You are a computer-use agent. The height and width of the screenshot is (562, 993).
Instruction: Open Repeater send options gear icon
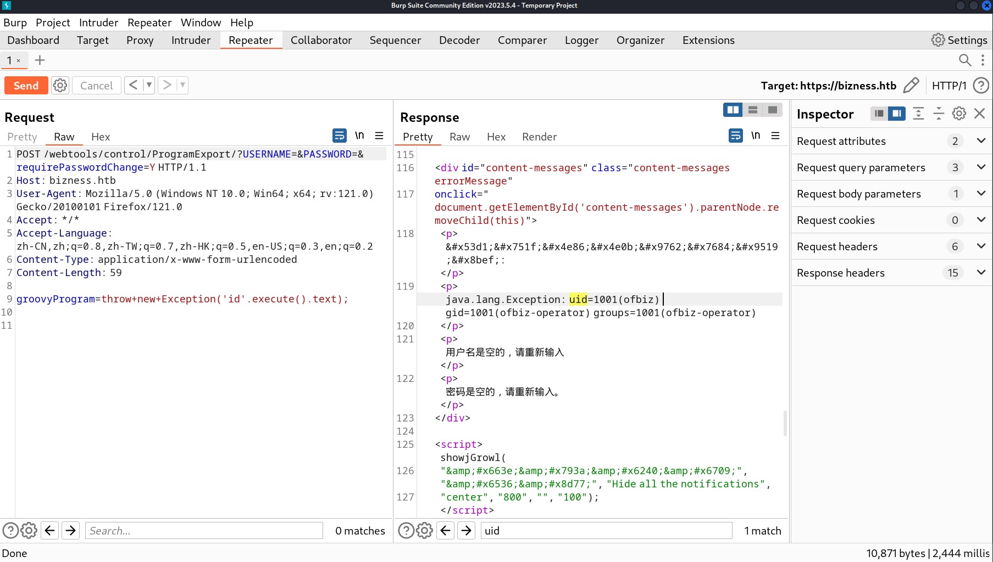click(x=60, y=86)
